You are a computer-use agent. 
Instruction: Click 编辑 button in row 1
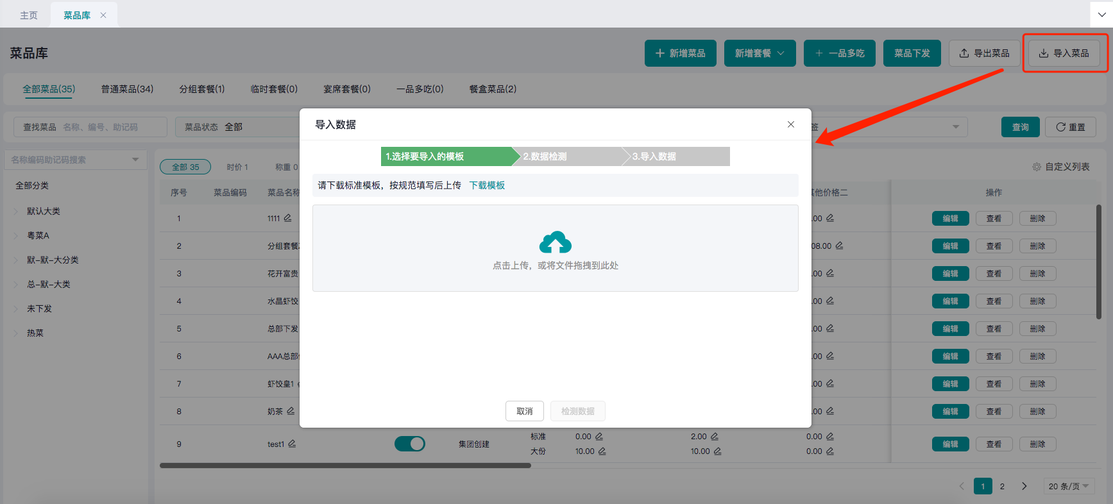point(950,218)
